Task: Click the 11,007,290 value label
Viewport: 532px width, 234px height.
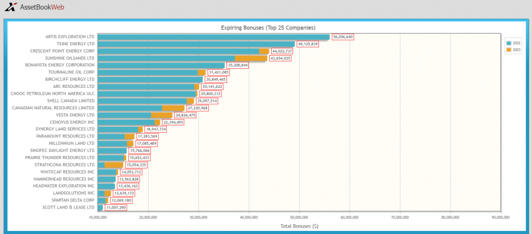Action: coord(116,207)
